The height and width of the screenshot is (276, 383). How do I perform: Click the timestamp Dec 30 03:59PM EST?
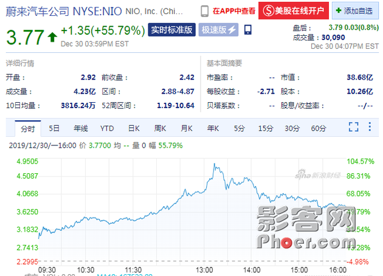pyautogui.click(x=94, y=44)
